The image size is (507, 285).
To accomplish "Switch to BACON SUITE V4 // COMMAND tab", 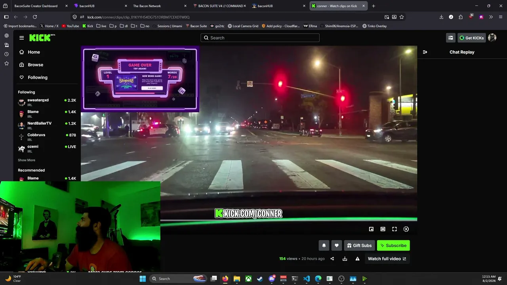I will (x=219, y=6).
